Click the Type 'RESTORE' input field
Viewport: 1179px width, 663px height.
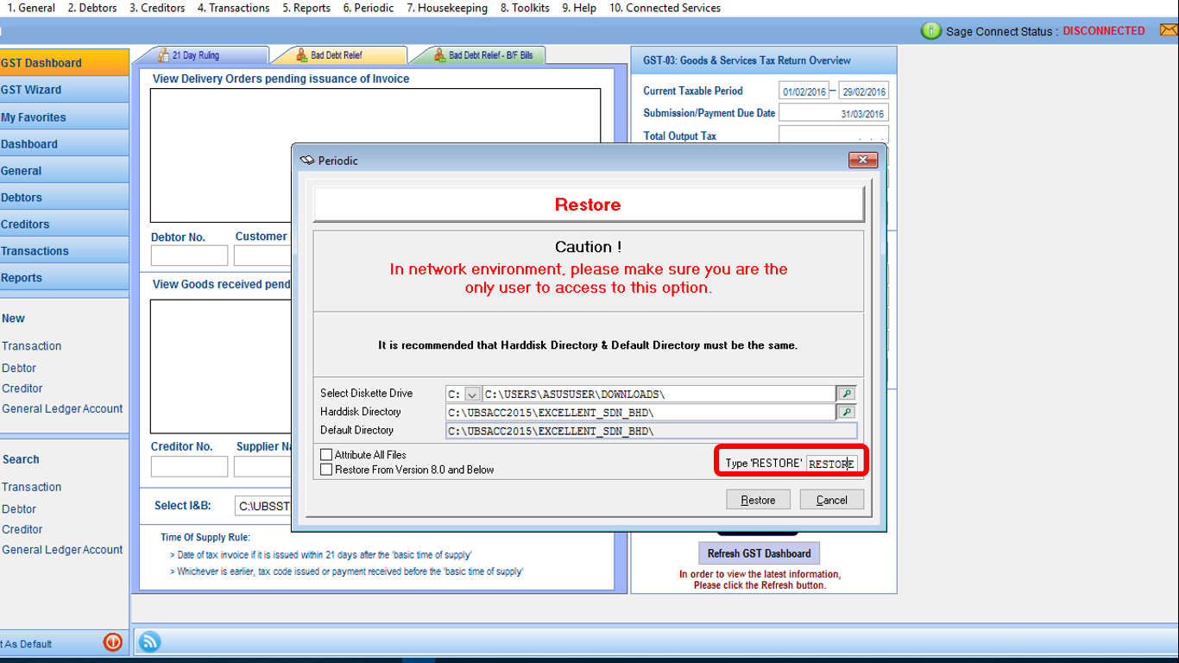[x=832, y=464]
